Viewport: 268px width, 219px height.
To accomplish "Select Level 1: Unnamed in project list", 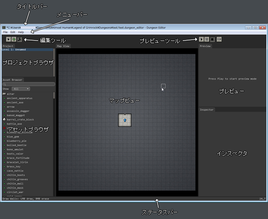I will coord(14,50).
